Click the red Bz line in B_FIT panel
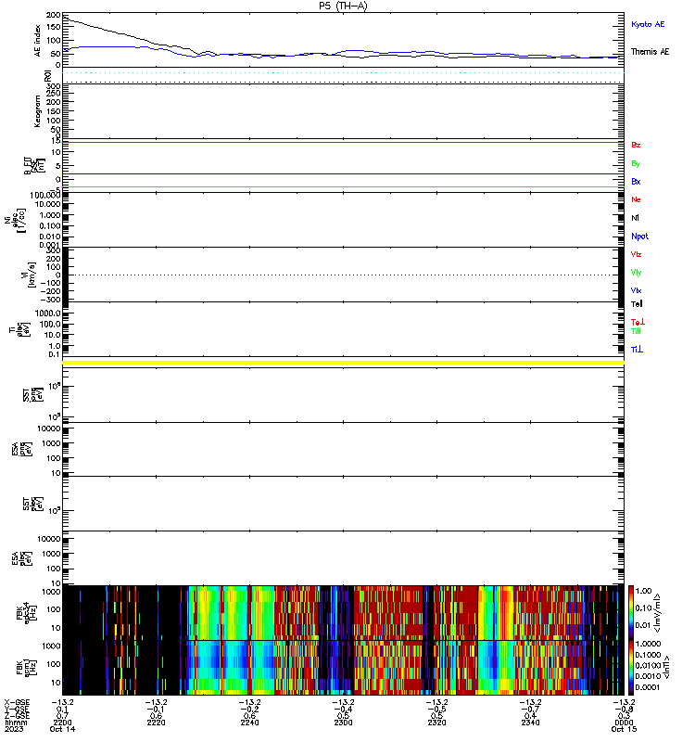 click(x=343, y=143)
